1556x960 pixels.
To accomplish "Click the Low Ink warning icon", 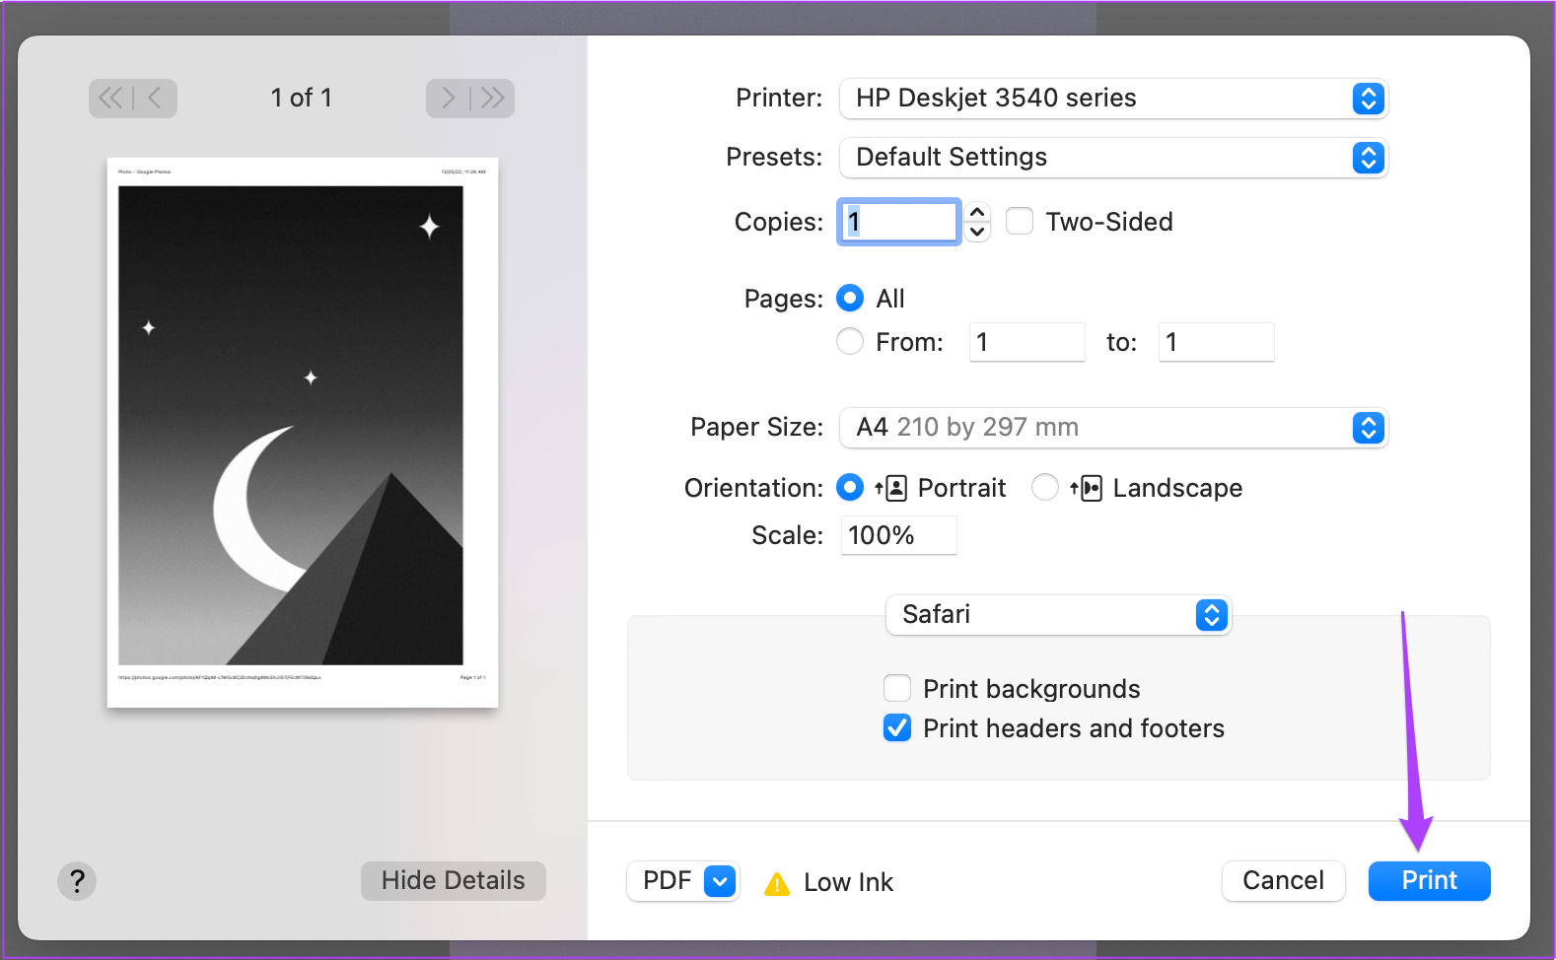I will coord(777,883).
